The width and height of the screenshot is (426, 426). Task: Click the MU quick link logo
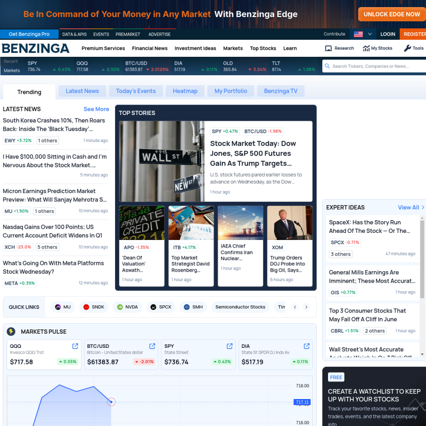click(58, 307)
